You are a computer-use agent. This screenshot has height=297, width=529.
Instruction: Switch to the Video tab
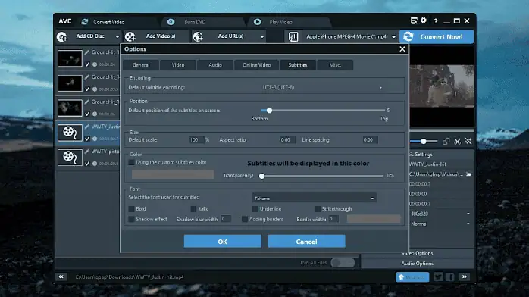[x=178, y=65]
